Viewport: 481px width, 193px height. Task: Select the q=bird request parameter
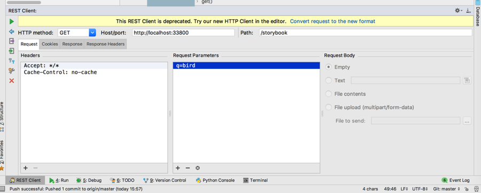pyautogui.click(x=246, y=66)
